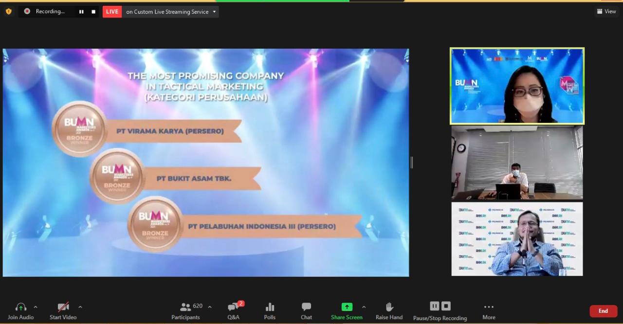Viewport: 623px width, 324px height.
Task: Open the View layout menu
Action: [606, 11]
